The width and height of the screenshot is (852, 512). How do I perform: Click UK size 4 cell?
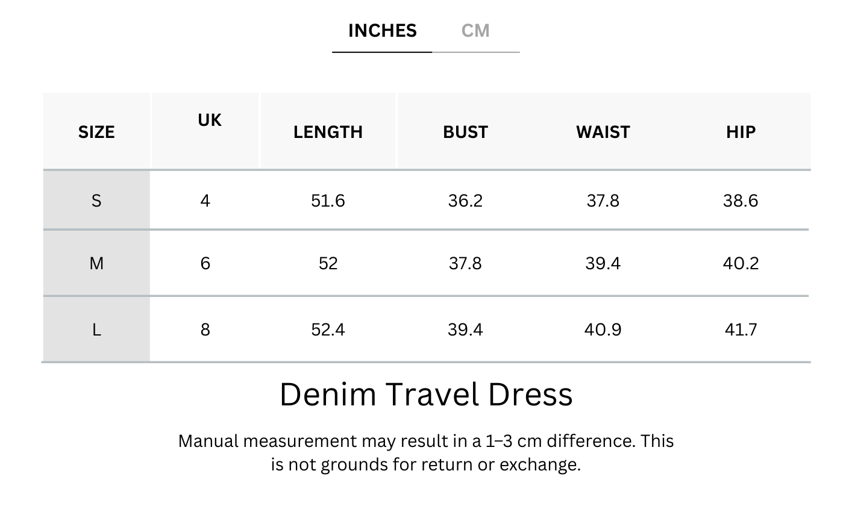point(205,201)
